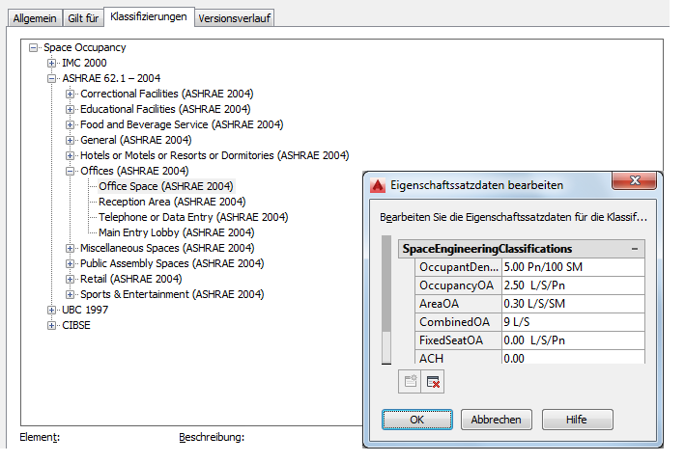Click the property sets vertical scrollbar
The image size is (685, 462).
[386, 300]
